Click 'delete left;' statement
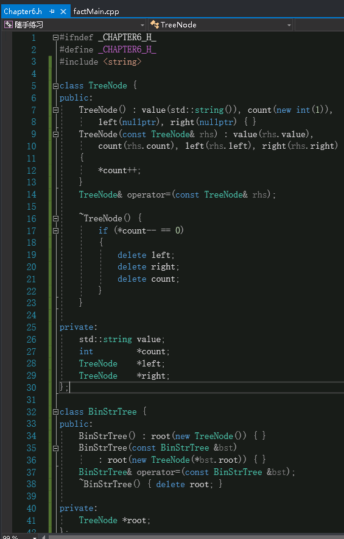This screenshot has height=539, width=344. click(146, 255)
